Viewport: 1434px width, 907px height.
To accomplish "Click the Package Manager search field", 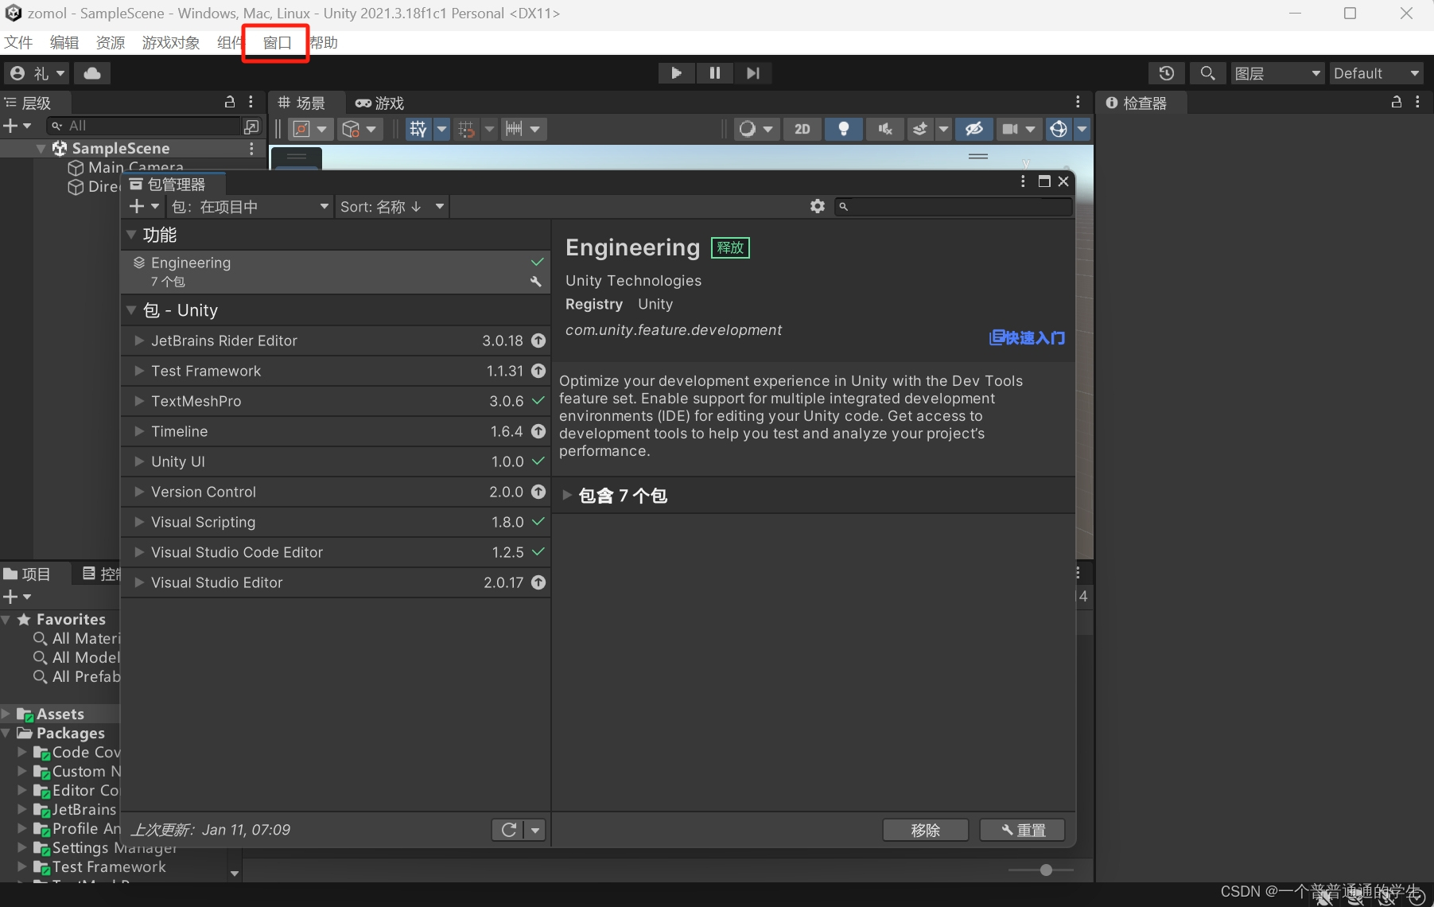I will [954, 206].
